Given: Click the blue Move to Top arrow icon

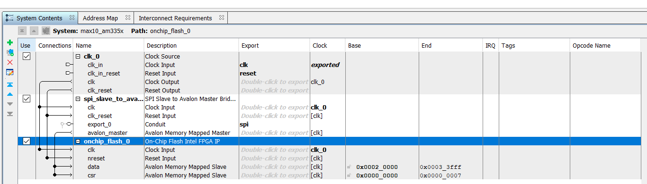Looking at the screenshot, I should (10, 85).
